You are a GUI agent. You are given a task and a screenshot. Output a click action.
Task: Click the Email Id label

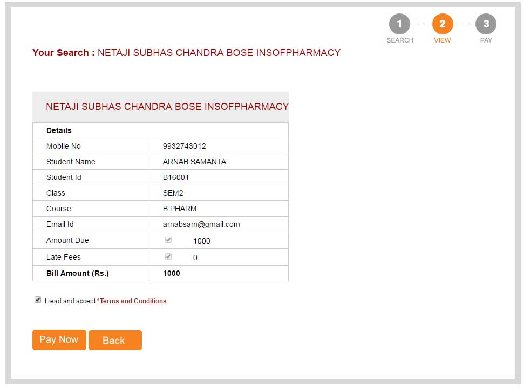(x=60, y=225)
